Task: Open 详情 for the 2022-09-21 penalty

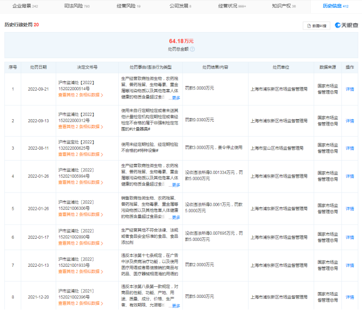Action: (349, 89)
